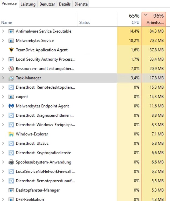Expand the Local Security Authority Process entry
Screen dimensions: 170x201
click(3, 59)
